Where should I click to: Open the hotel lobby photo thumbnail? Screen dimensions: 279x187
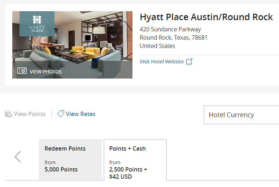click(72, 45)
